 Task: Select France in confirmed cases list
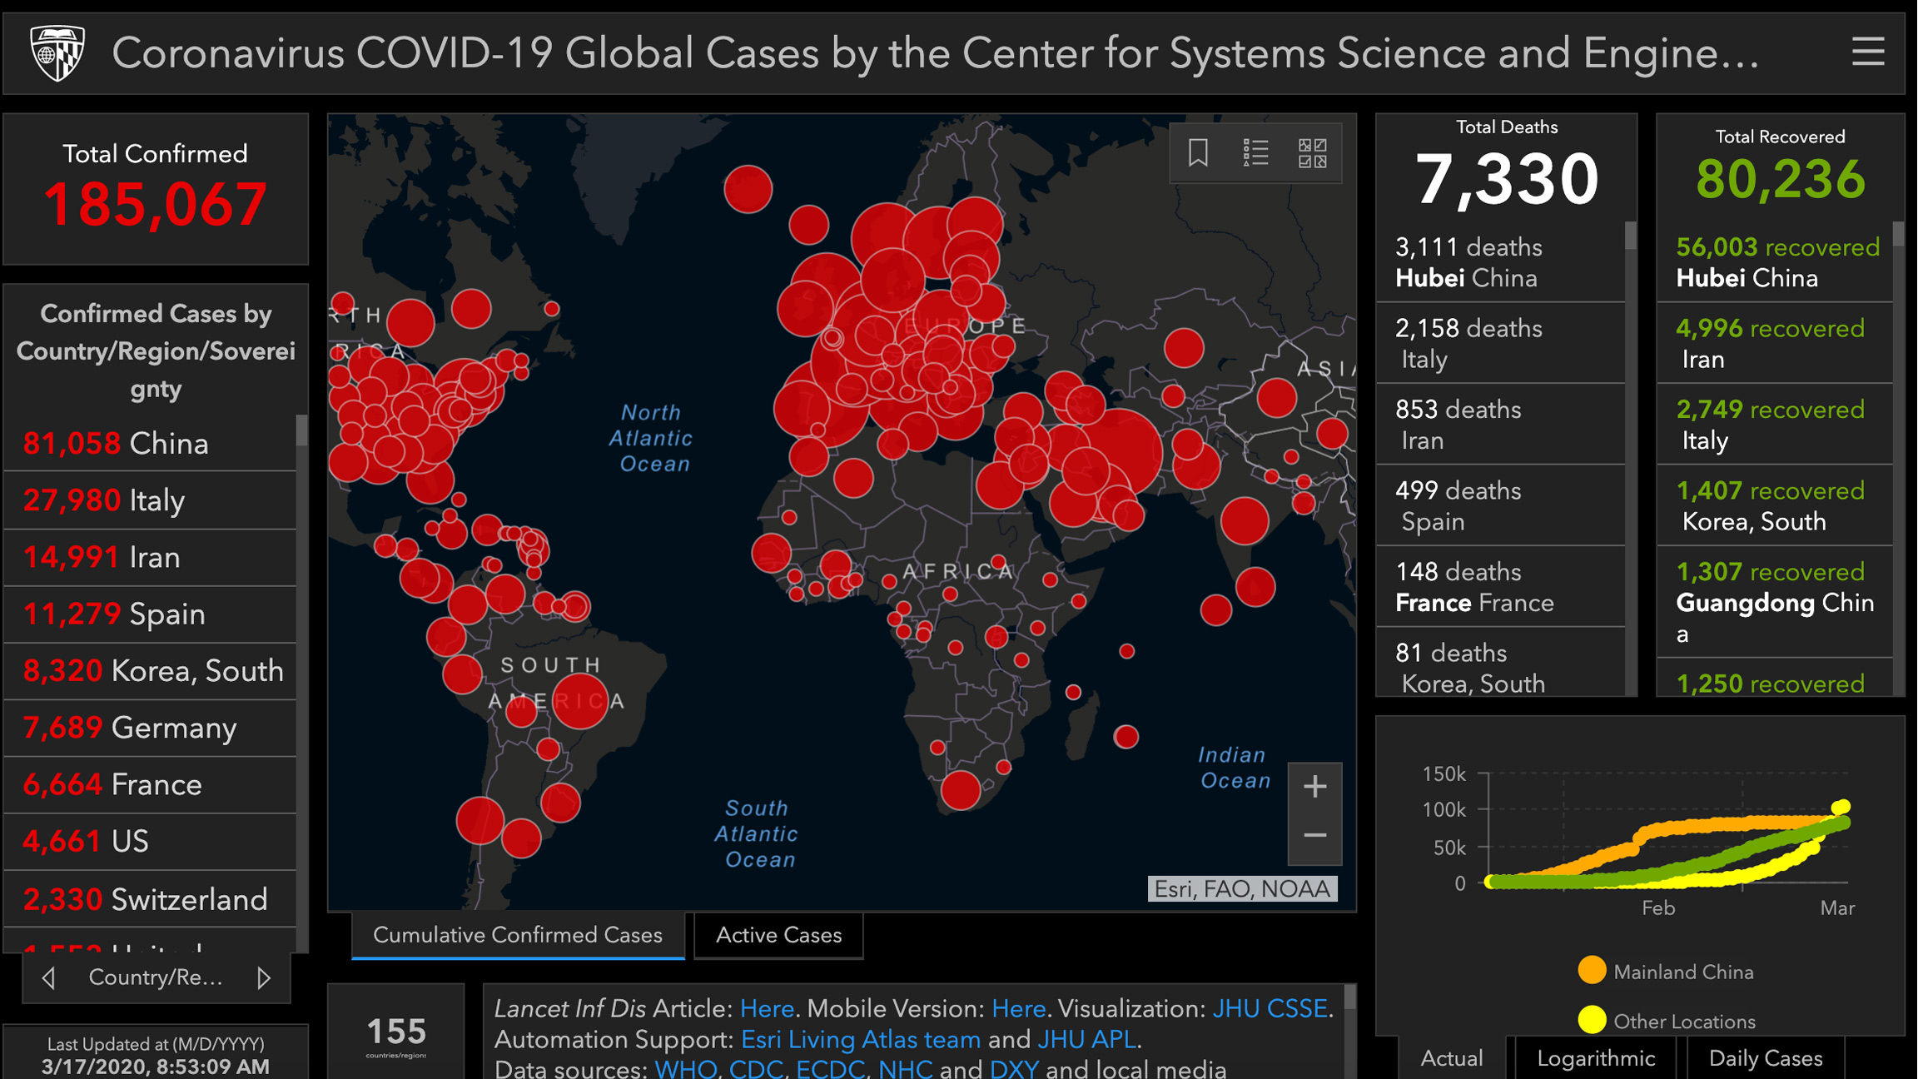point(150,785)
